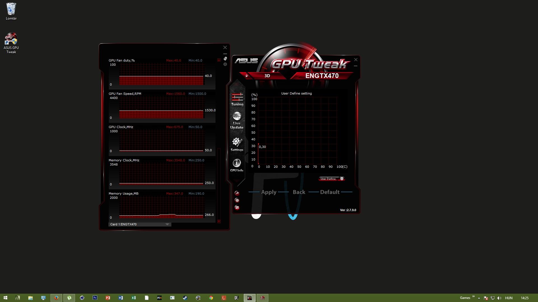
Task: Launch Photoshop from the taskbar
Action: pos(95,298)
